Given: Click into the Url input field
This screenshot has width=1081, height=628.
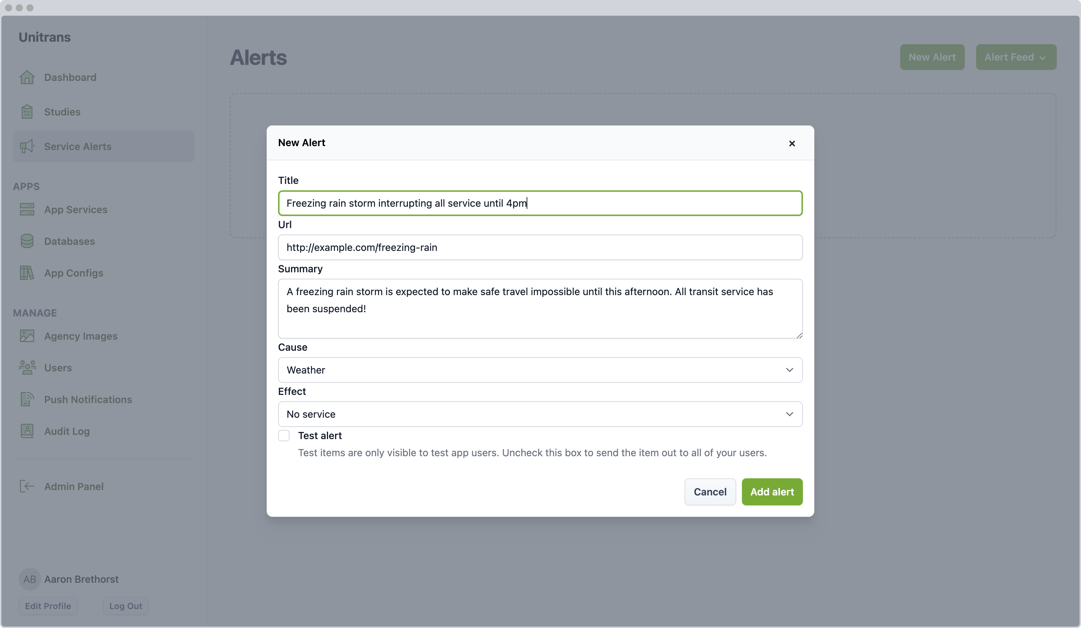Looking at the screenshot, I should [540, 247].
